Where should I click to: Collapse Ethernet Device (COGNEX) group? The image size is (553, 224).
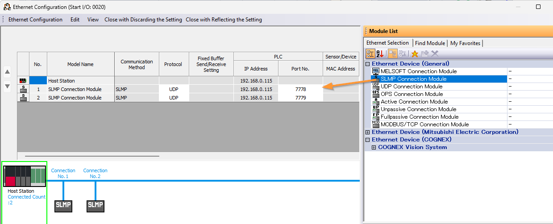pos(368,140)
